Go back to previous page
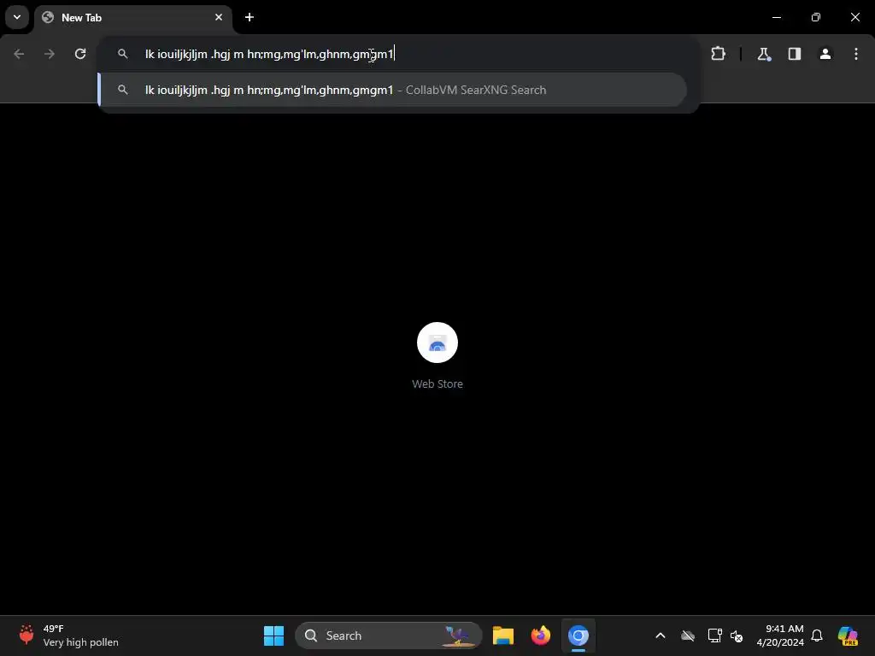This screenshot has height=656, width=875. pyautogui.click(x=19, y=54)
